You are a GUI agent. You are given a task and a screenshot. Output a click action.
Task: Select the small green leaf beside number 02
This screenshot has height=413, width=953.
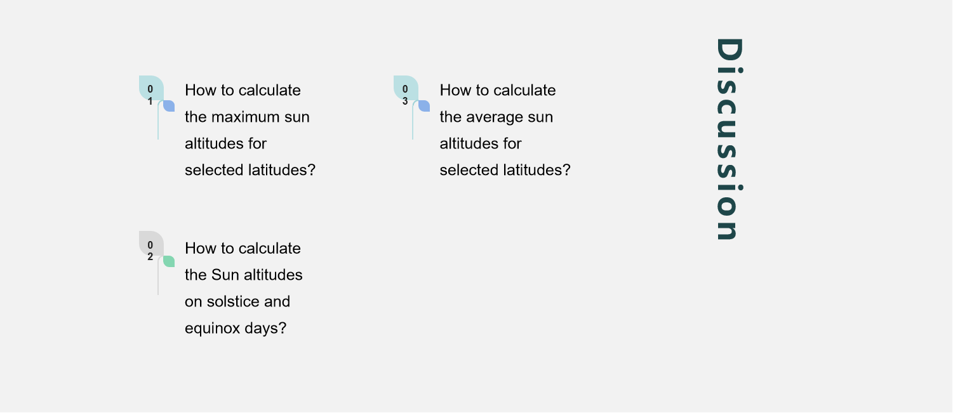click(169, 261)
